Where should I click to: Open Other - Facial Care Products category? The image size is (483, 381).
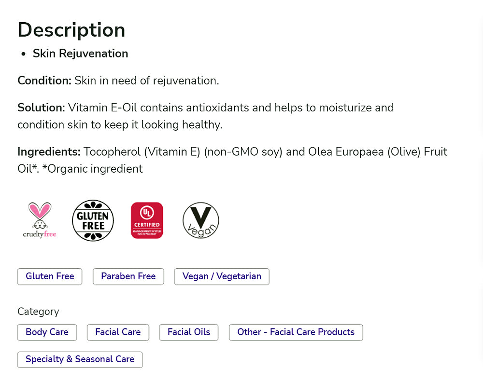[x=296, y=332]
